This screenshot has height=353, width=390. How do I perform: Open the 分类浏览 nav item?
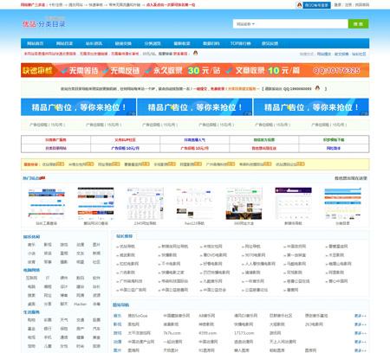(153, 43)
